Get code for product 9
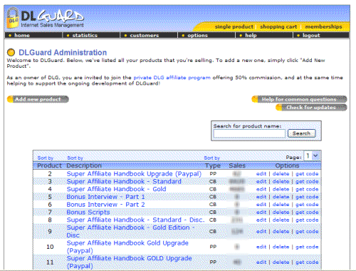This screenshot has height=271, width=356. [x=307, y=231]
